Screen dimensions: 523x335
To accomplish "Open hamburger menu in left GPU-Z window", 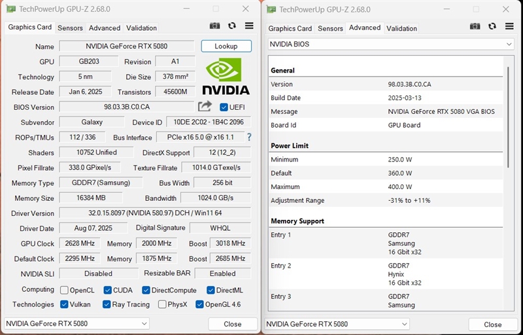I will (x=249, y=26).
